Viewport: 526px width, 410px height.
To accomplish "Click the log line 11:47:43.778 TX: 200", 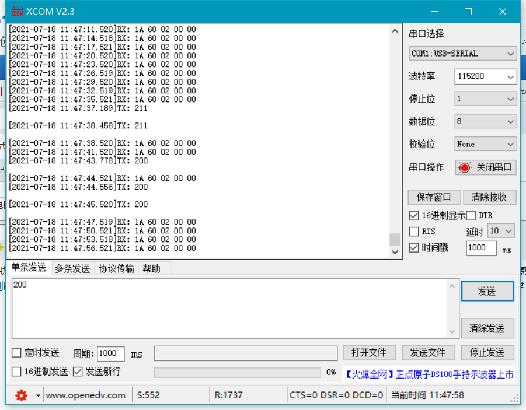I will (78, 160).
